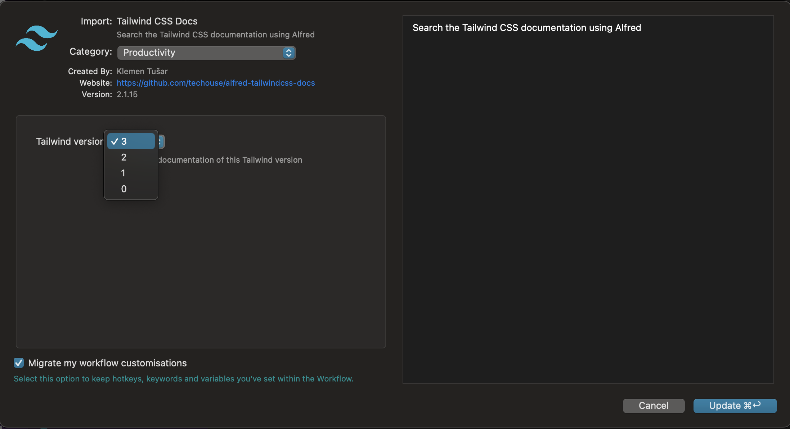Click the documentation of this Tailwind version description

(x=230, y=160)
